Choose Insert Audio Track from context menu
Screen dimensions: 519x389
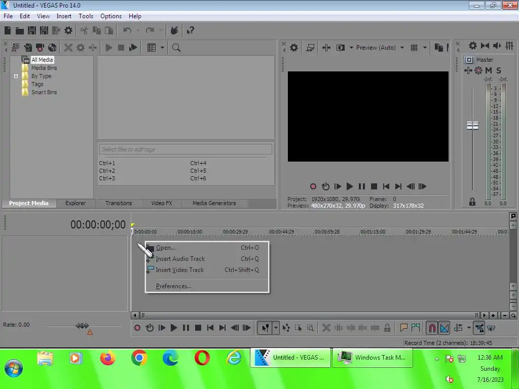pos(207,259)
